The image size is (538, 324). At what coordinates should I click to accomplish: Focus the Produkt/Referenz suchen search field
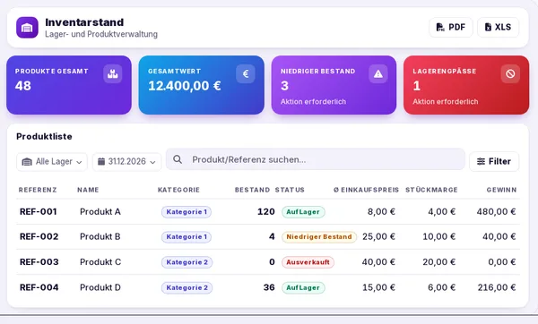pos(316,159)
